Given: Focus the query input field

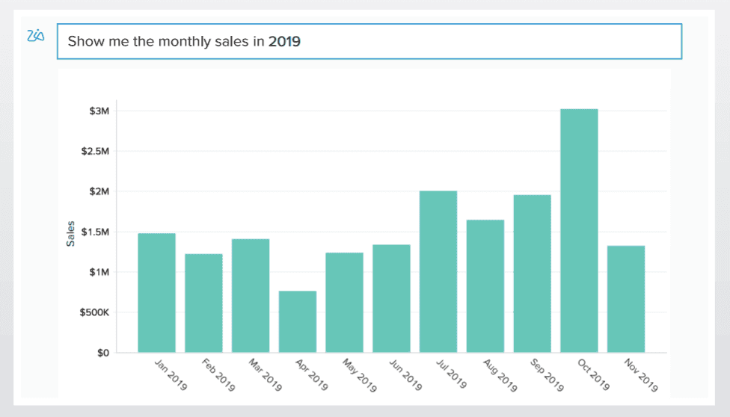Looking at the screenshot, I should click(x=369, y=41).
